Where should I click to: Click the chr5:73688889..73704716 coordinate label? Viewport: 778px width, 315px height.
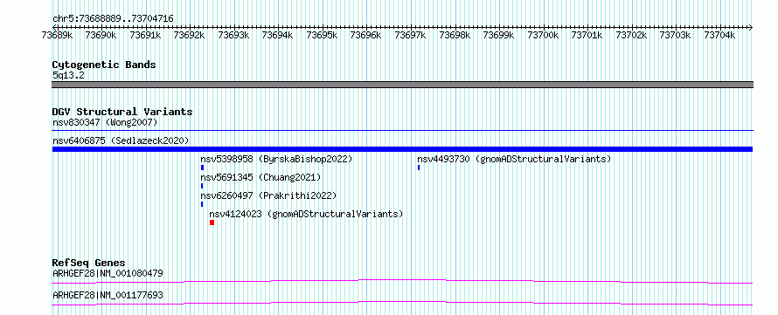click(113, 18)
